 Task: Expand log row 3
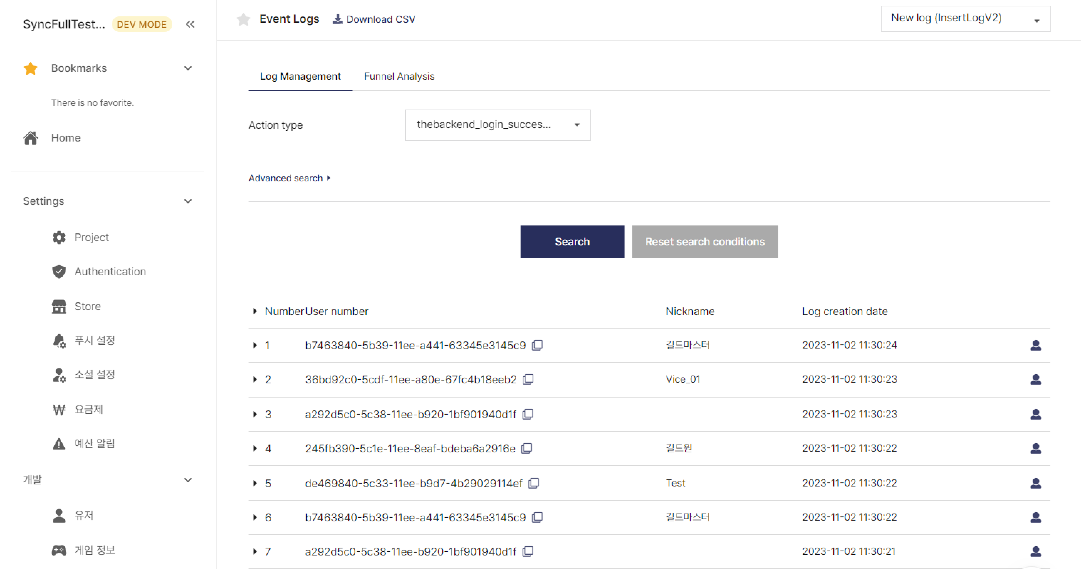click(255, 414)
